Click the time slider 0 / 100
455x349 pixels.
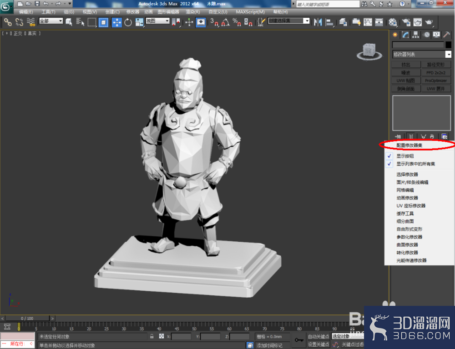point(27,318)
